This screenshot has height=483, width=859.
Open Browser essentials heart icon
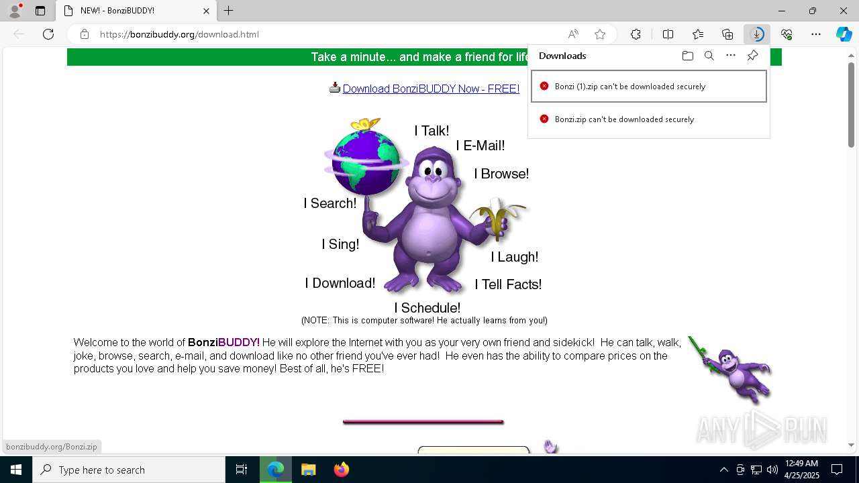pyautogui.click(x=787, y=34)
